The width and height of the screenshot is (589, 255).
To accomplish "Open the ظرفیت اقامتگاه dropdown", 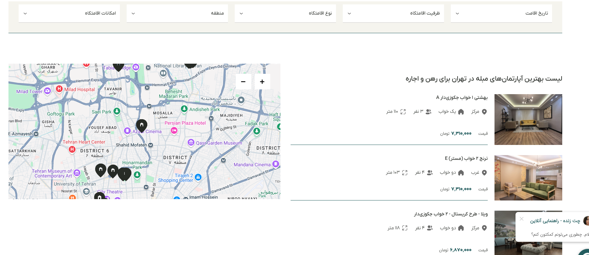I will click(x=393, y=13).
